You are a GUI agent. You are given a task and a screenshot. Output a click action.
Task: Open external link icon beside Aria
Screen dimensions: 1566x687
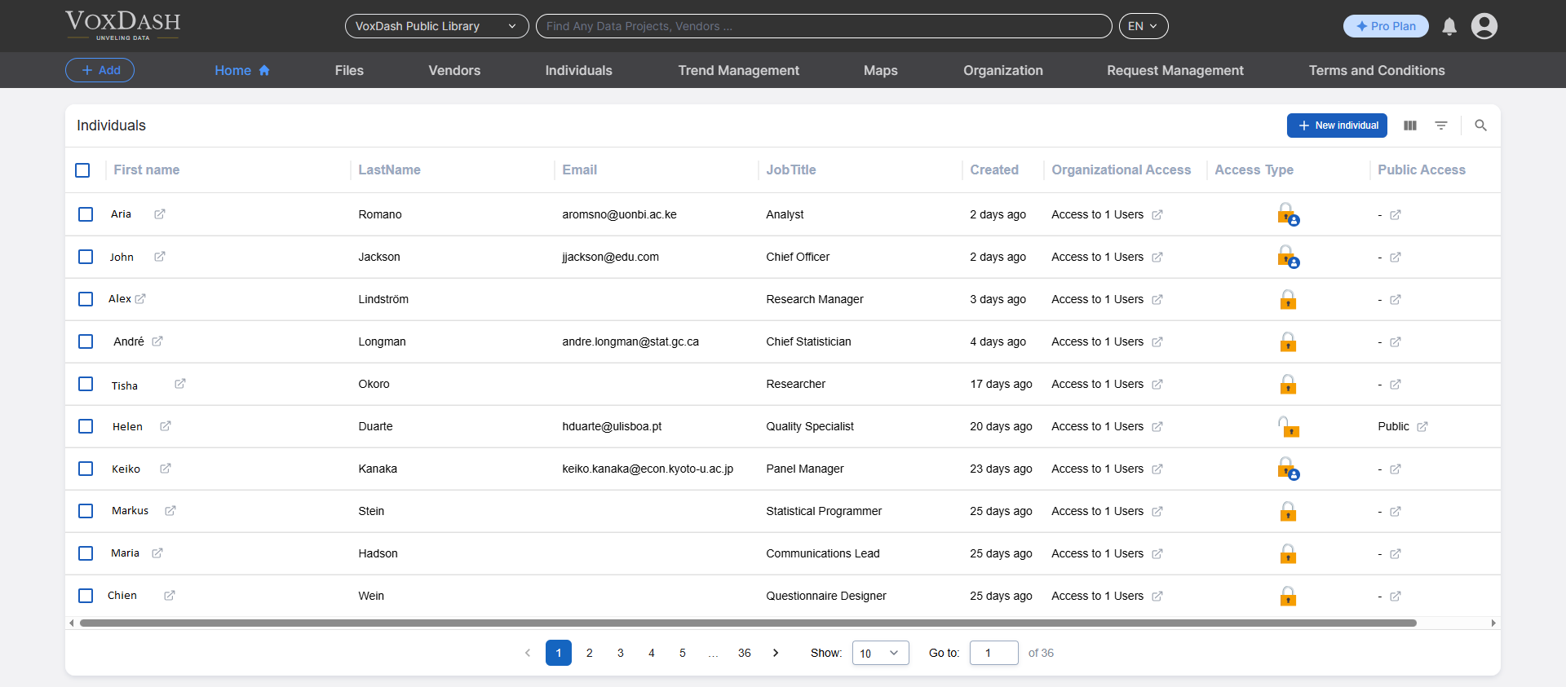point(160,214)
